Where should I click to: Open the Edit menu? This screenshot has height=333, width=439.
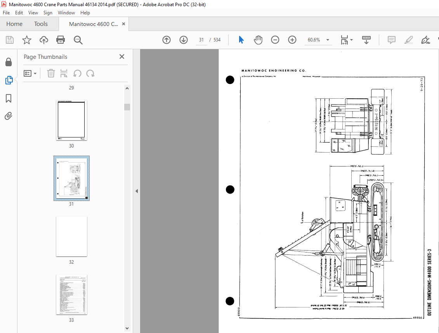coord(19,12)
